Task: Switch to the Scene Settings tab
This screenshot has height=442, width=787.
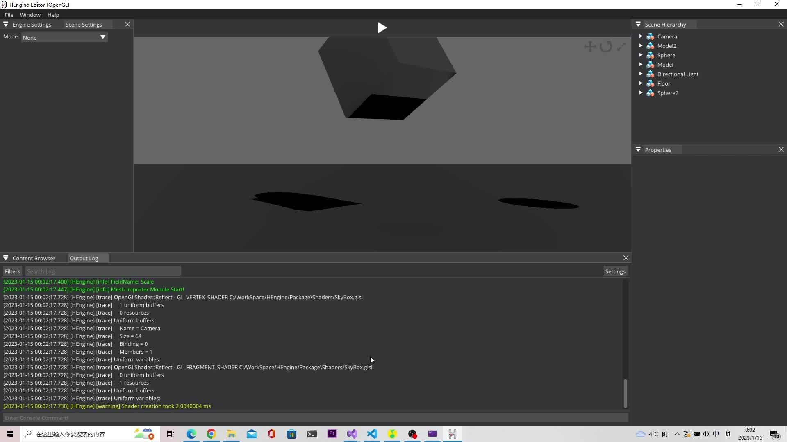Action: tap(84, 25)
